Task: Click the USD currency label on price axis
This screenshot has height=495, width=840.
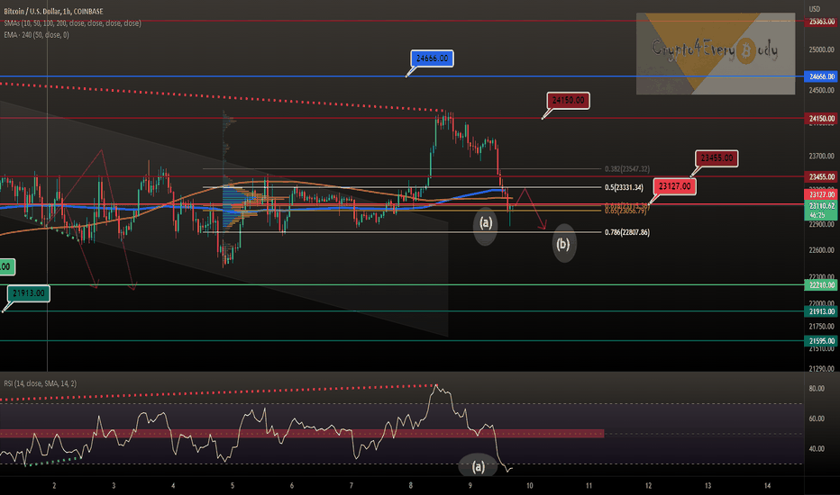Action: coord(814,9)
